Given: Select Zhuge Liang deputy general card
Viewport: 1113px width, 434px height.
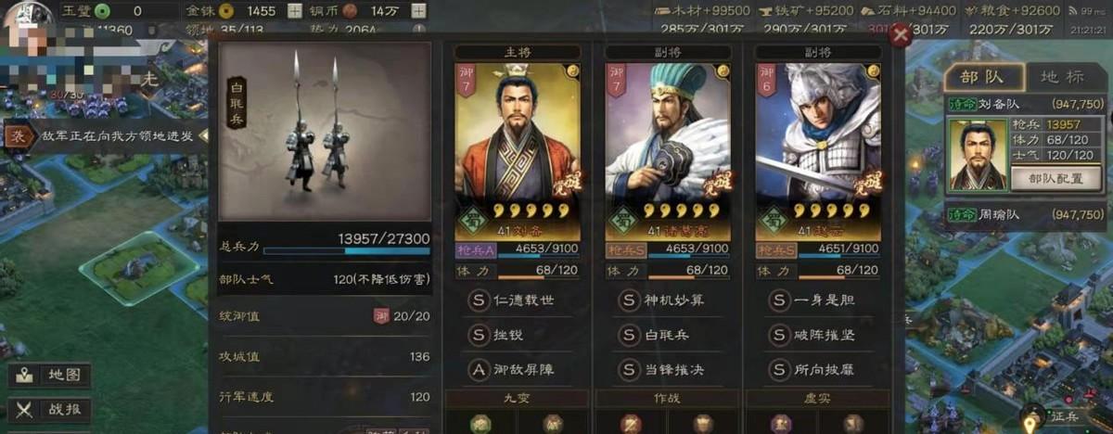Looking at the screenshot, I should (668, 152).
